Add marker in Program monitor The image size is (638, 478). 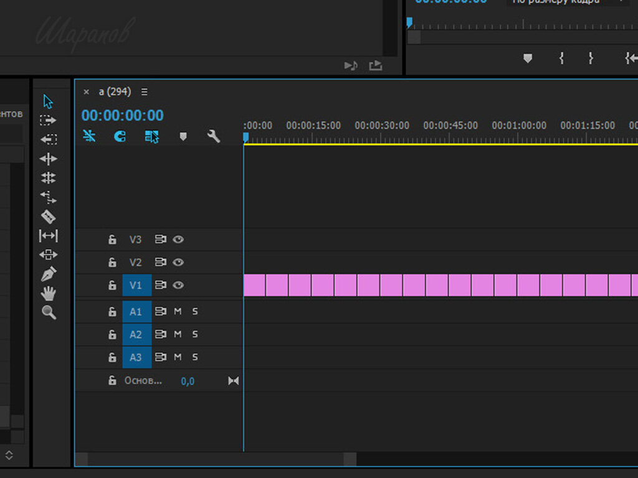(528, 59)
